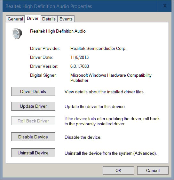Click the 'Uninstall the device from the system' text
Viewport: 174px width, 180px height.
[x=111, y=153]
